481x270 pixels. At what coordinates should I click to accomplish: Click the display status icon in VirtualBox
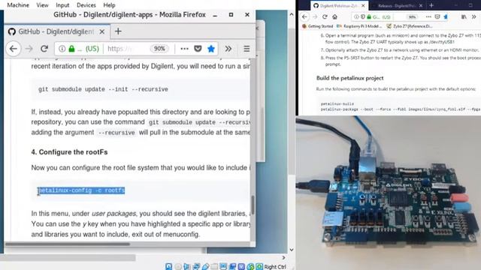pos(223,266)
